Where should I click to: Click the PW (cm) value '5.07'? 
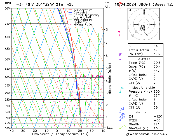tap(157, 54)
